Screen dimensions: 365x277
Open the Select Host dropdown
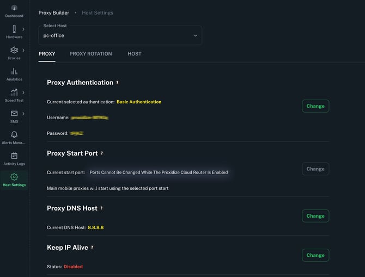(120, 35)
